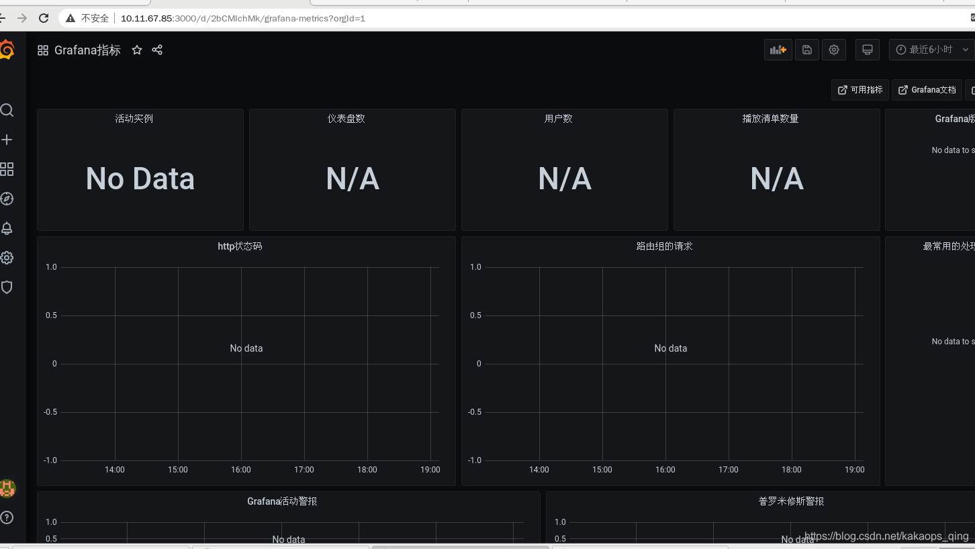Click 19:00 axis label in 路由组的请求 graph
The width and height of the screenshot is (975, 549).
(x=855, y=470)
